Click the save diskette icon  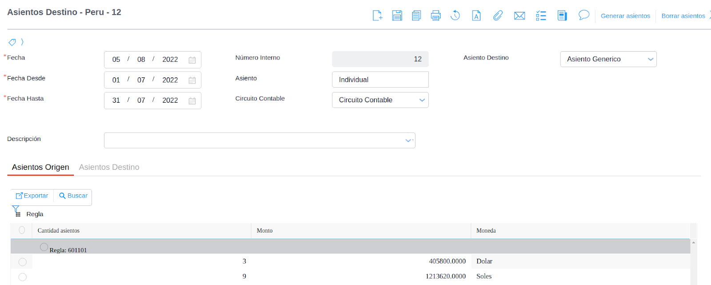coord(397,16)
